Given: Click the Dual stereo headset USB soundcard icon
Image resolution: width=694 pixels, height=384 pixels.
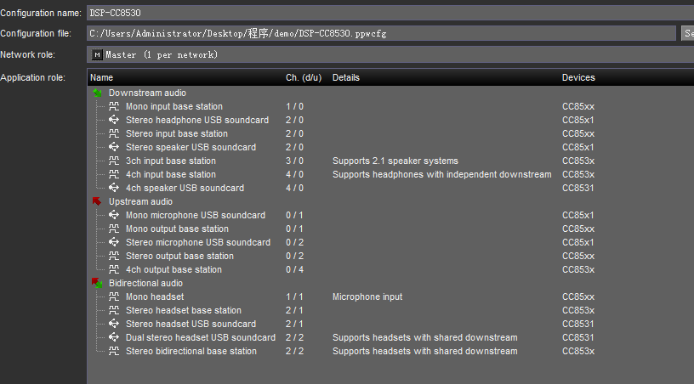Looking at the screenshot, I should [114, 337].
